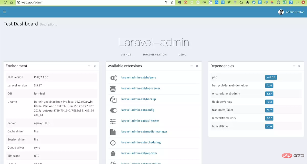Image resolution: width=307 pixels, height=164 pixels.
Task: Click the blue P extension icon
Action: pos(260,2)
